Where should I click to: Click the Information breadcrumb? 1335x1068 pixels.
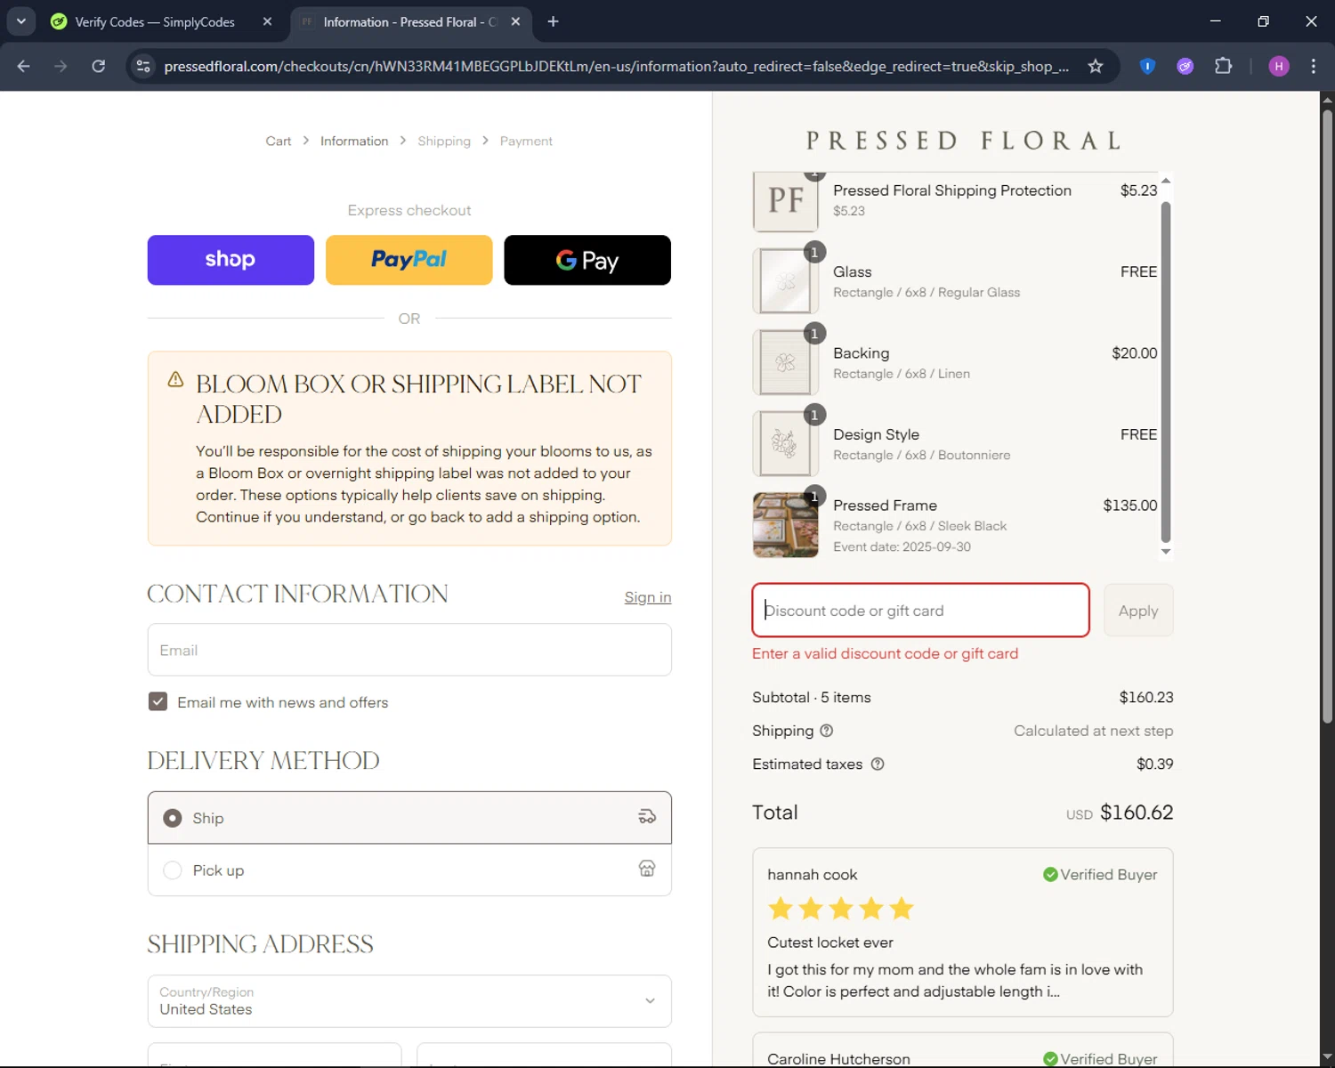click(x=354, y=141)
